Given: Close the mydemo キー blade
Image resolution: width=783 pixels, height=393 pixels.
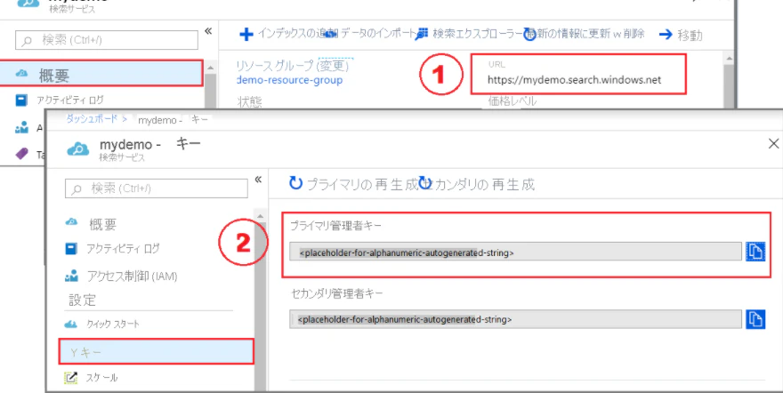Looking at the screenshot, I should point(773,144).
